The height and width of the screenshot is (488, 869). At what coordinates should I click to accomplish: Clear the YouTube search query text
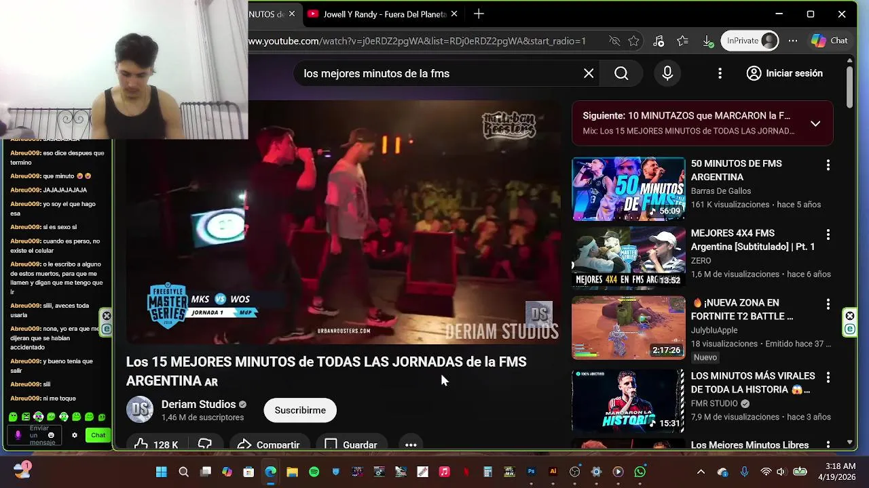pyautogui.click(x=589, y=73)
